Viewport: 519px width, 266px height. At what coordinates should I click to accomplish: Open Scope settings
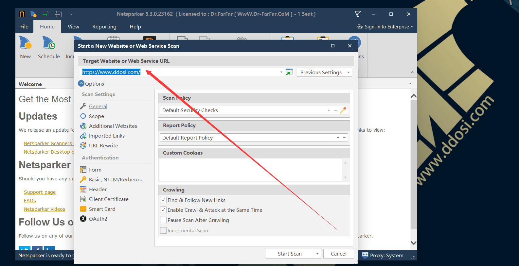pos(96,116)
